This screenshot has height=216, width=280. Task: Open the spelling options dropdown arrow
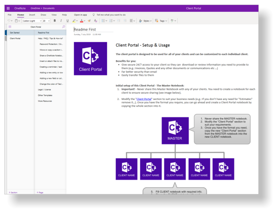175,21
